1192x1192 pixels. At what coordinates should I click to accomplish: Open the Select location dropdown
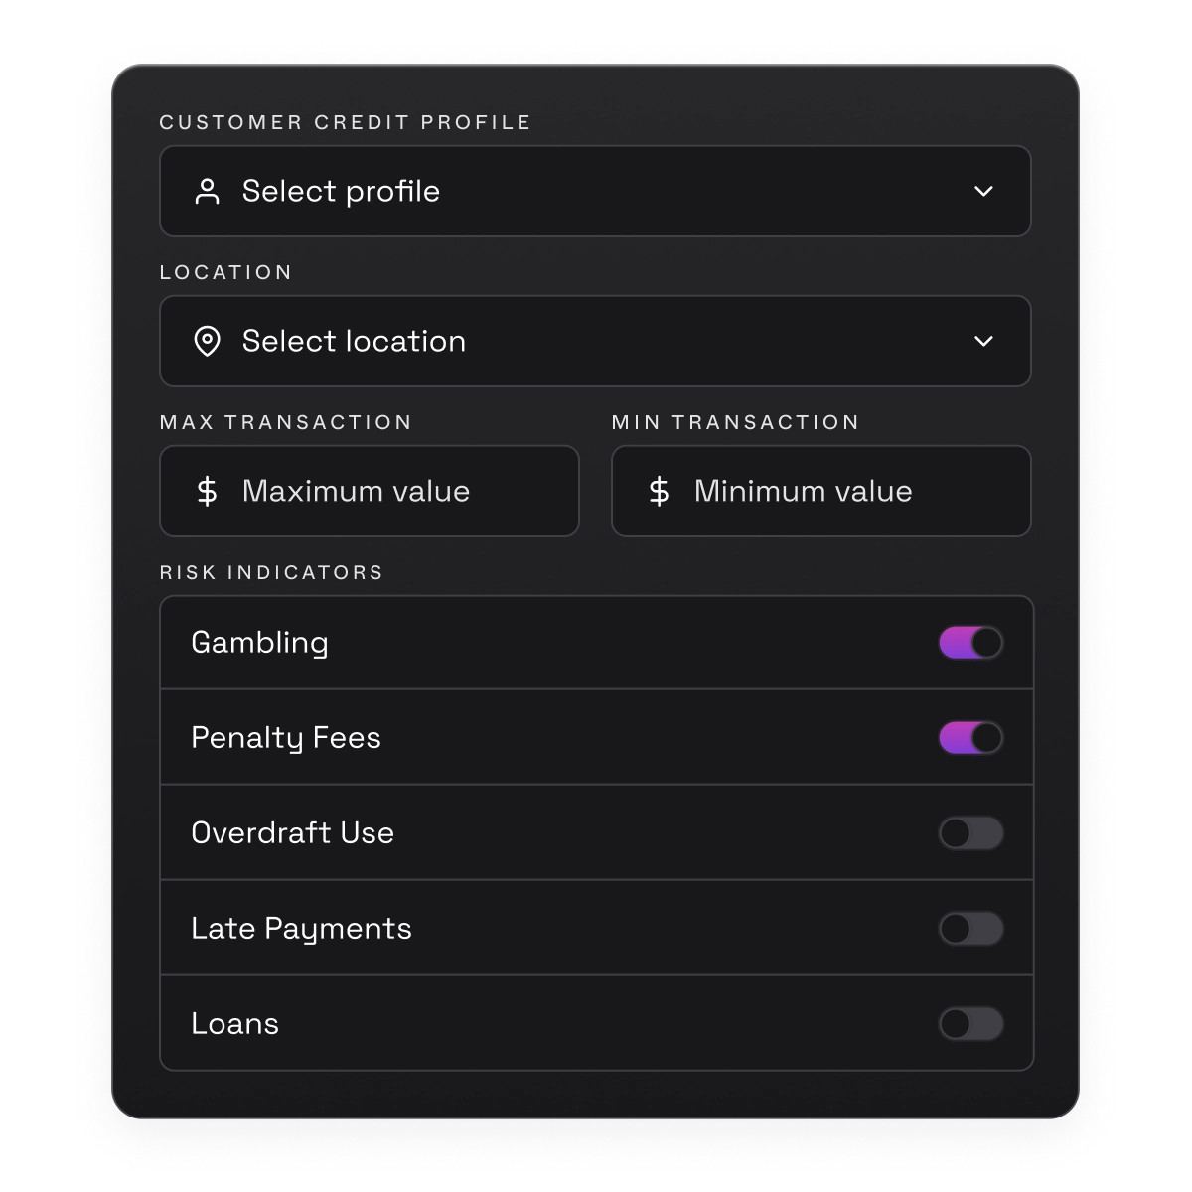click(x=594, y=342)
